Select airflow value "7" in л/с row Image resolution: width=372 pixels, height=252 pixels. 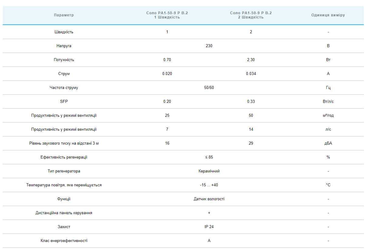167,129
